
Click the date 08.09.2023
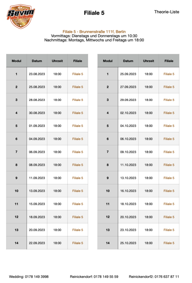[x=37, y=165]
